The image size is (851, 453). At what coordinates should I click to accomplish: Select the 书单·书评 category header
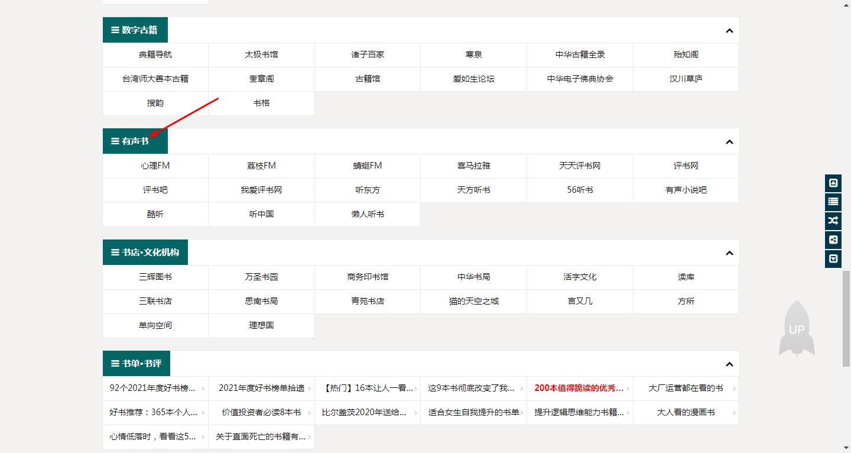point(135,363)
